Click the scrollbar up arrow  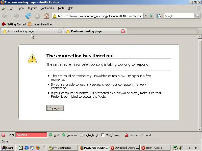tap(200, 37)
